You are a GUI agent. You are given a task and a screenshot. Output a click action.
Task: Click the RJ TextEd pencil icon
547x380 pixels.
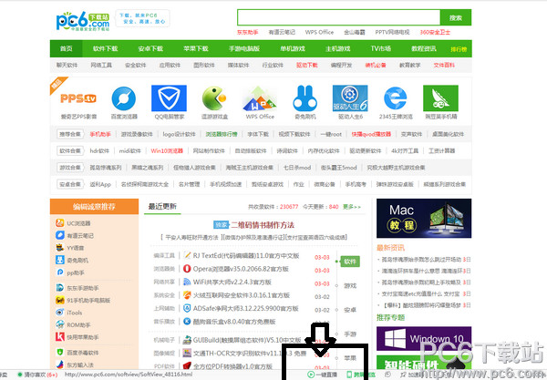[187, 255]
